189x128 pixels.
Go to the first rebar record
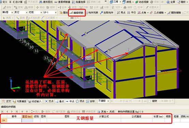(x=2, y=112)
